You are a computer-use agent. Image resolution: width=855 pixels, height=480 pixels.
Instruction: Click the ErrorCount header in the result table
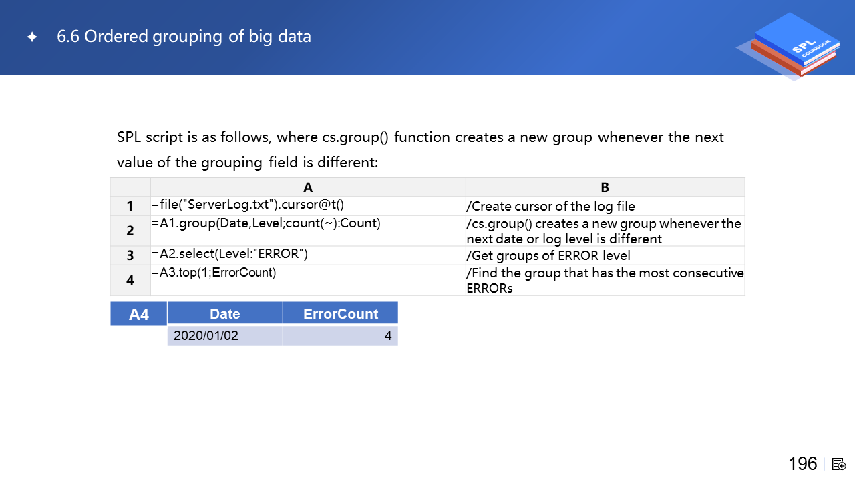pyautogui.click(x=340, y=314)
